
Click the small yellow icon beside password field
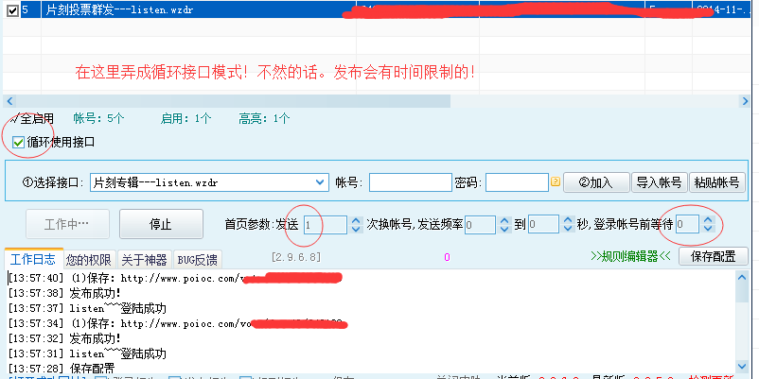click(x=556, y=182)
